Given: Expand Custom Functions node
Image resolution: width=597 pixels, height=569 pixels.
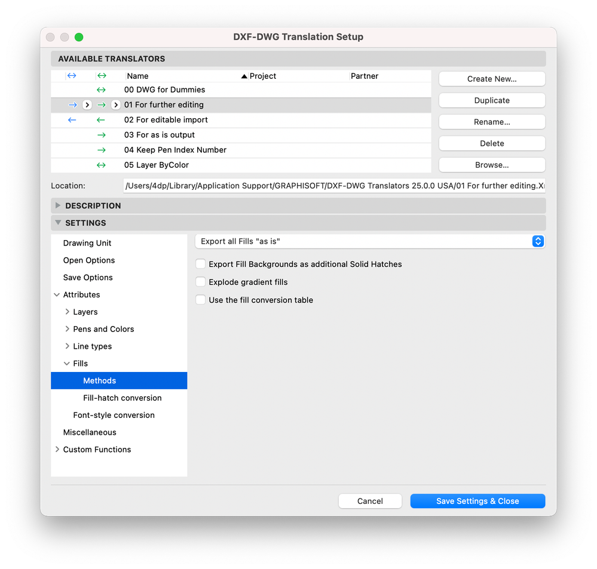Looking at the screenshot, I should click(x=57, y=449).
